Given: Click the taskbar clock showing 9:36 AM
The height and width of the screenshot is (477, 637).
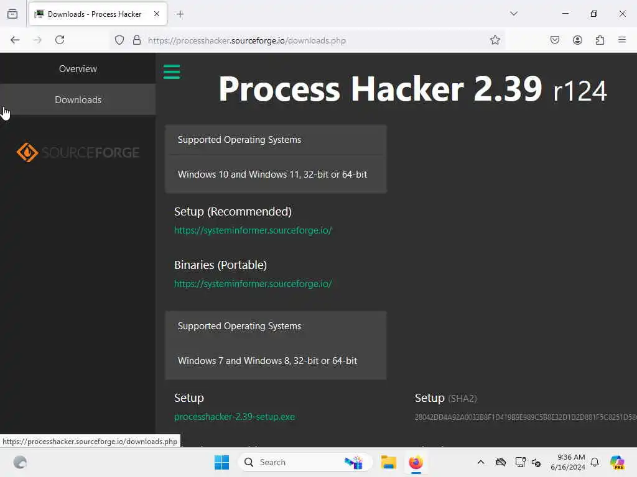Looking at the screenshot, I should [568, 462].
